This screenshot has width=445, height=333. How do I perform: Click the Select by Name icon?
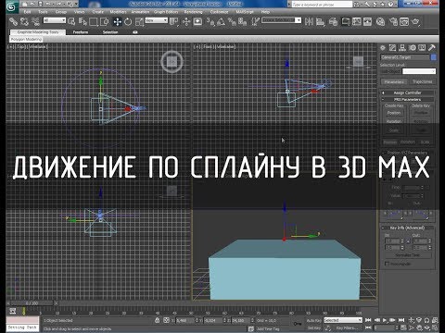coord(83,21)
